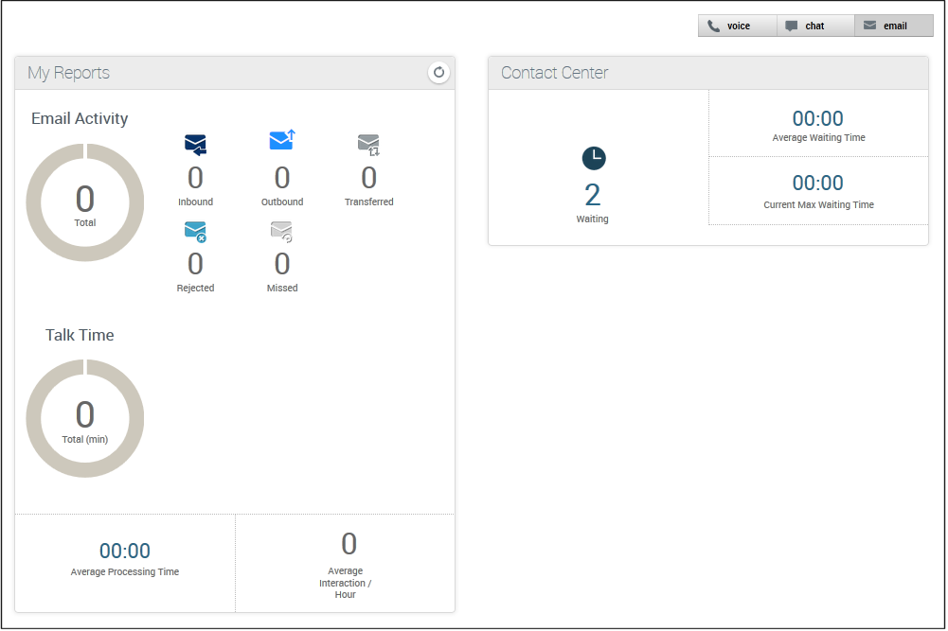The image size is (948, 631).
Task: Click the Average Waiting Time value
Action: tap(817, 119)
